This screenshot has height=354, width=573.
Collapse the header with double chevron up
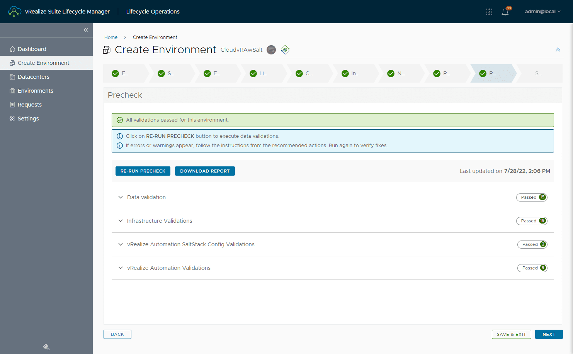(558, 49)
